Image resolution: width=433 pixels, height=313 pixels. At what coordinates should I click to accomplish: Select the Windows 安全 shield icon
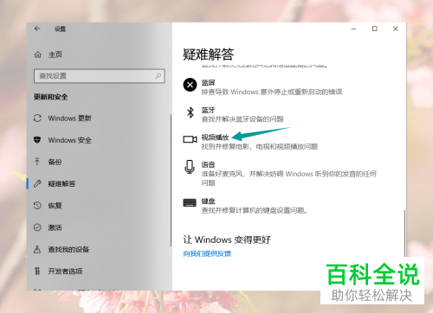pos(37,140)
